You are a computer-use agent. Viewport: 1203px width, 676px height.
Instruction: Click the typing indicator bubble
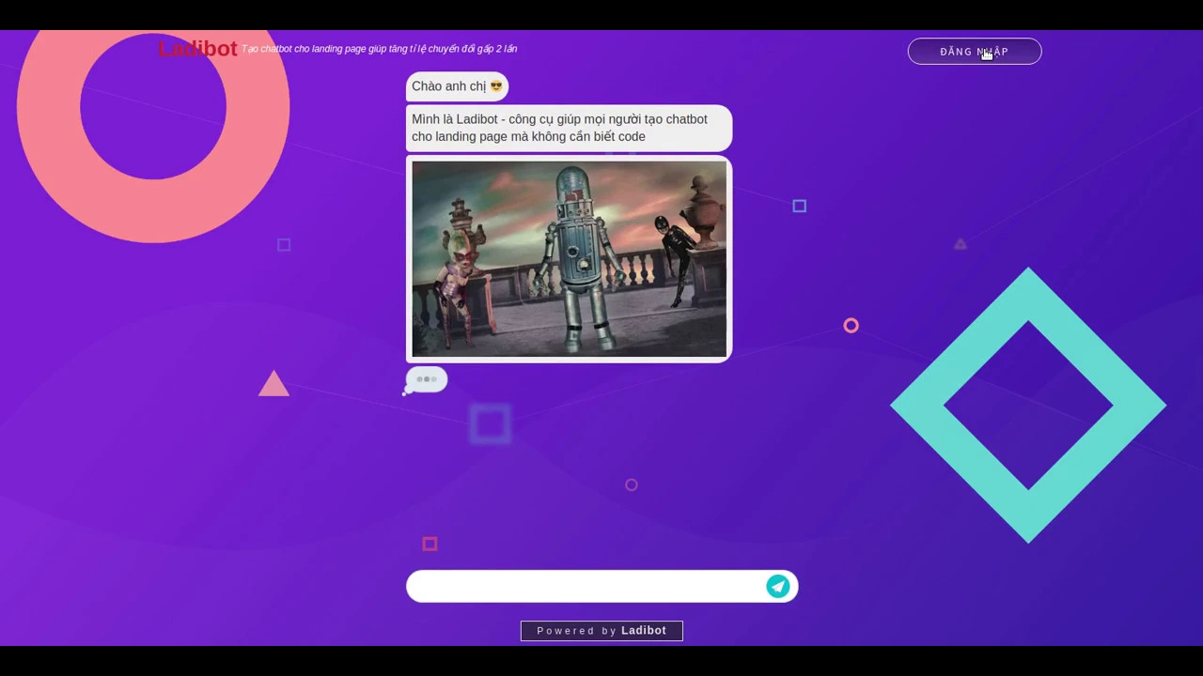pyautogui.click(x=427, y=379)
